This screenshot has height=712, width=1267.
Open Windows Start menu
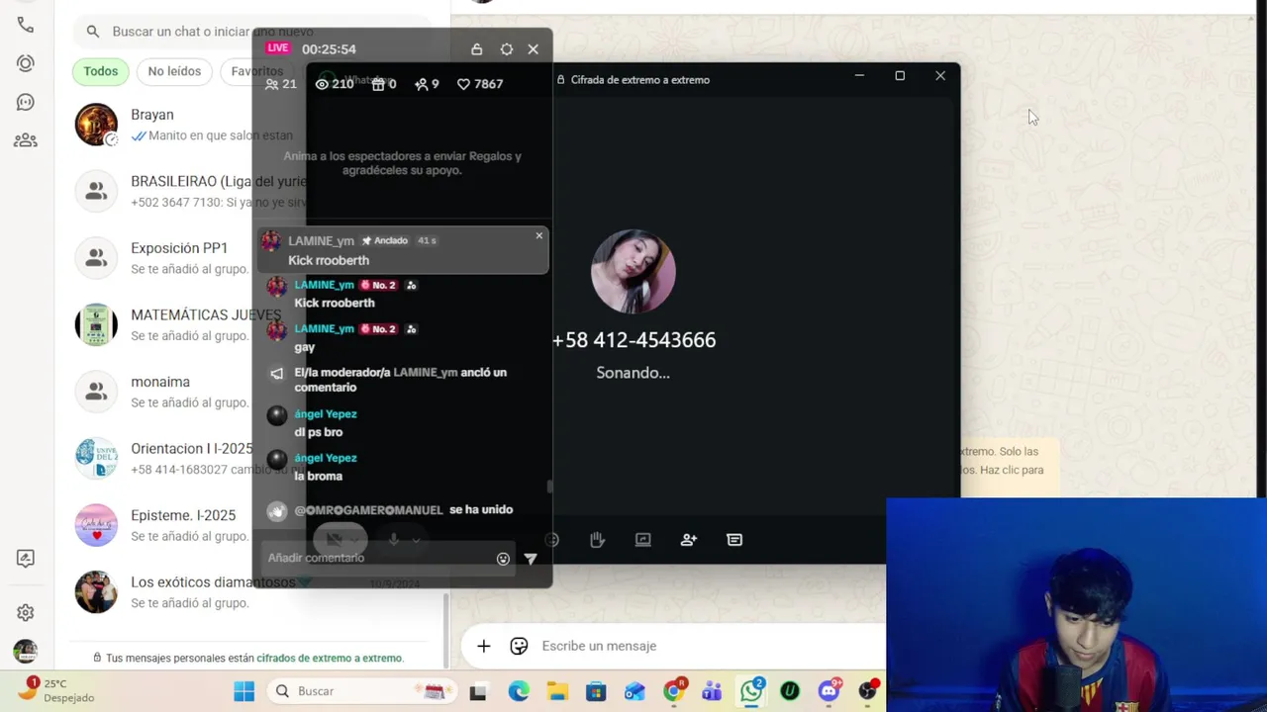pyautogui.click(x=244, y=691)
